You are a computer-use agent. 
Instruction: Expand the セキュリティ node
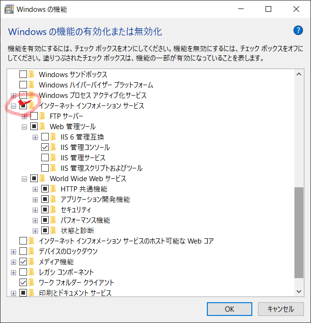(36, 210)
